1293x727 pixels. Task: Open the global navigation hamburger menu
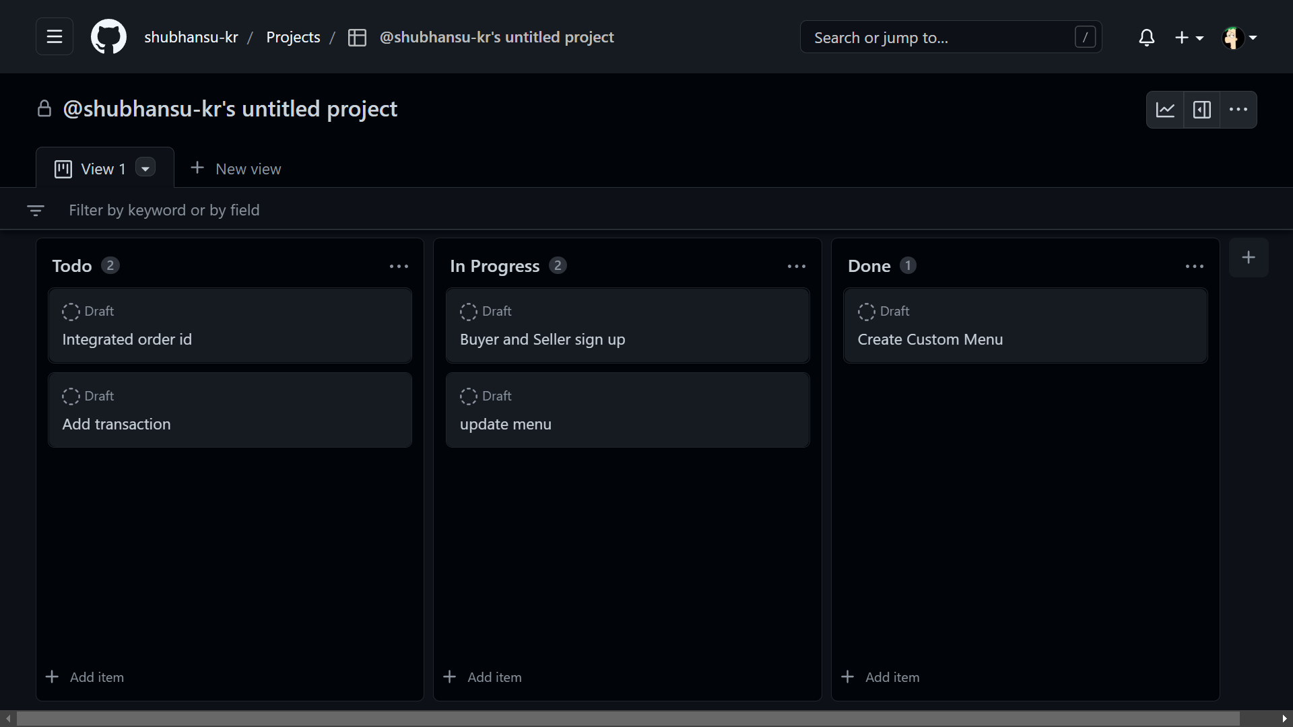(54, 36)
